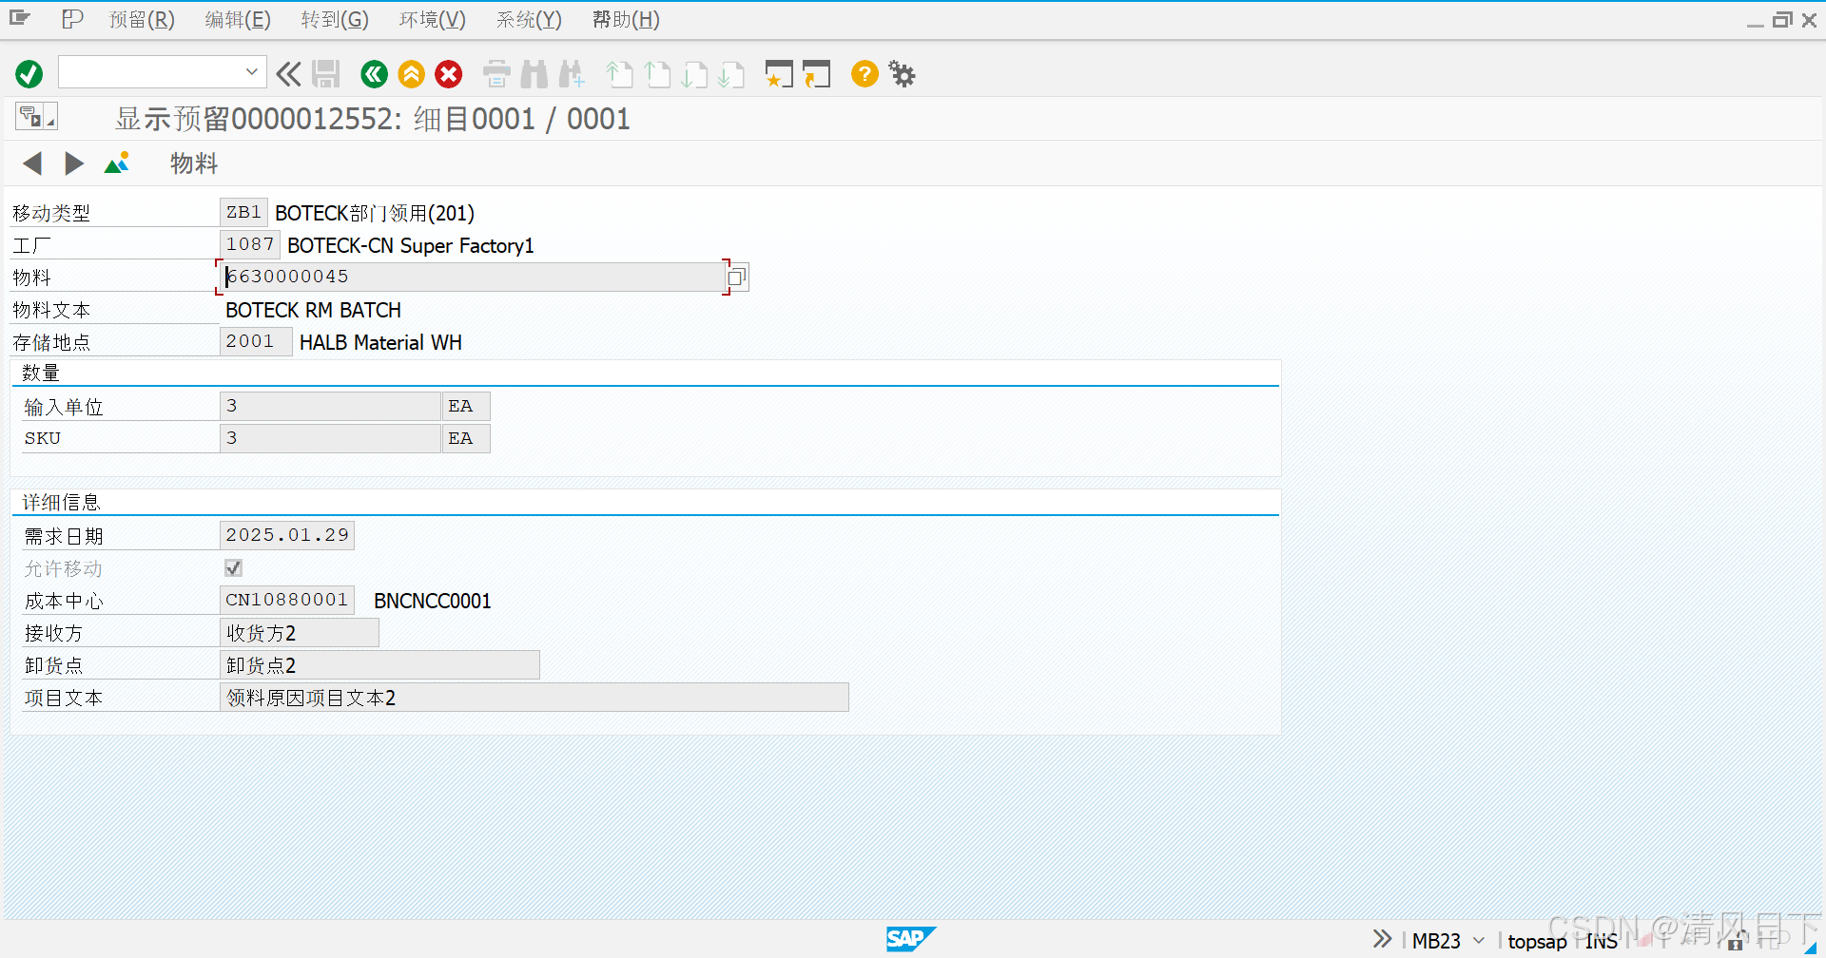Toggle the 允许移动 checkbox
The height and width of the screenshot is (958, 1826).
(233, 567)
